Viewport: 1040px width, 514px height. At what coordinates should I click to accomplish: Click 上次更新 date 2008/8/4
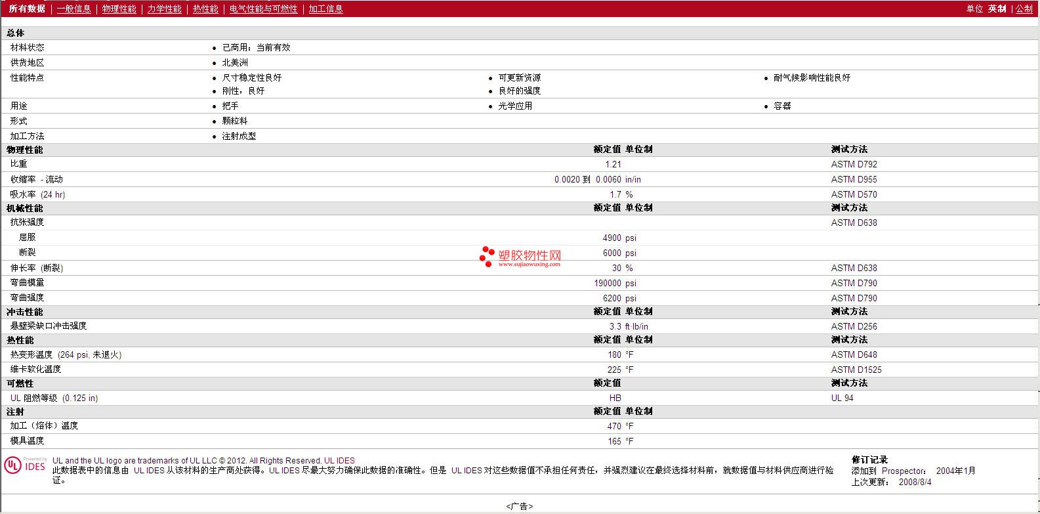pos(915,482)
